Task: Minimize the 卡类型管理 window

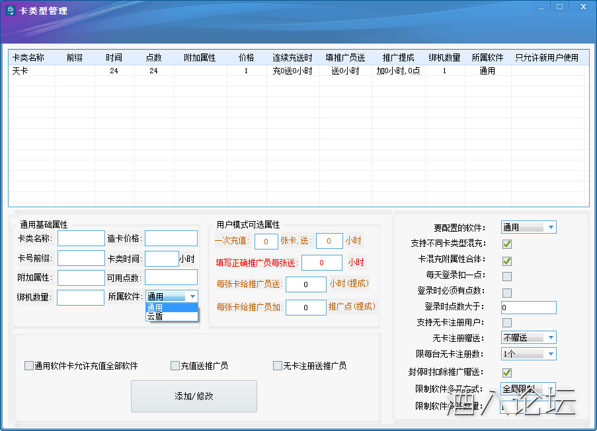Action: tap(541, 7)
